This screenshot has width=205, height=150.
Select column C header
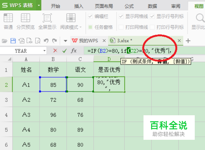[x=80, y=59]
